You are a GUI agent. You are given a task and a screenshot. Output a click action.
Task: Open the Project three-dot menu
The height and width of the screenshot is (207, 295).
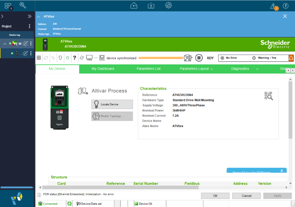[30, 26]
